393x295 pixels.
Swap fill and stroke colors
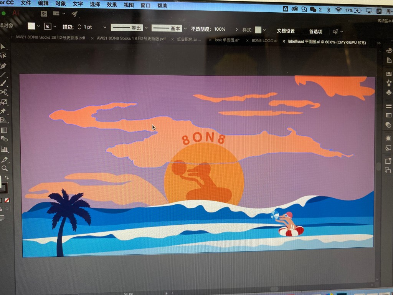click(x=7, y=177)
